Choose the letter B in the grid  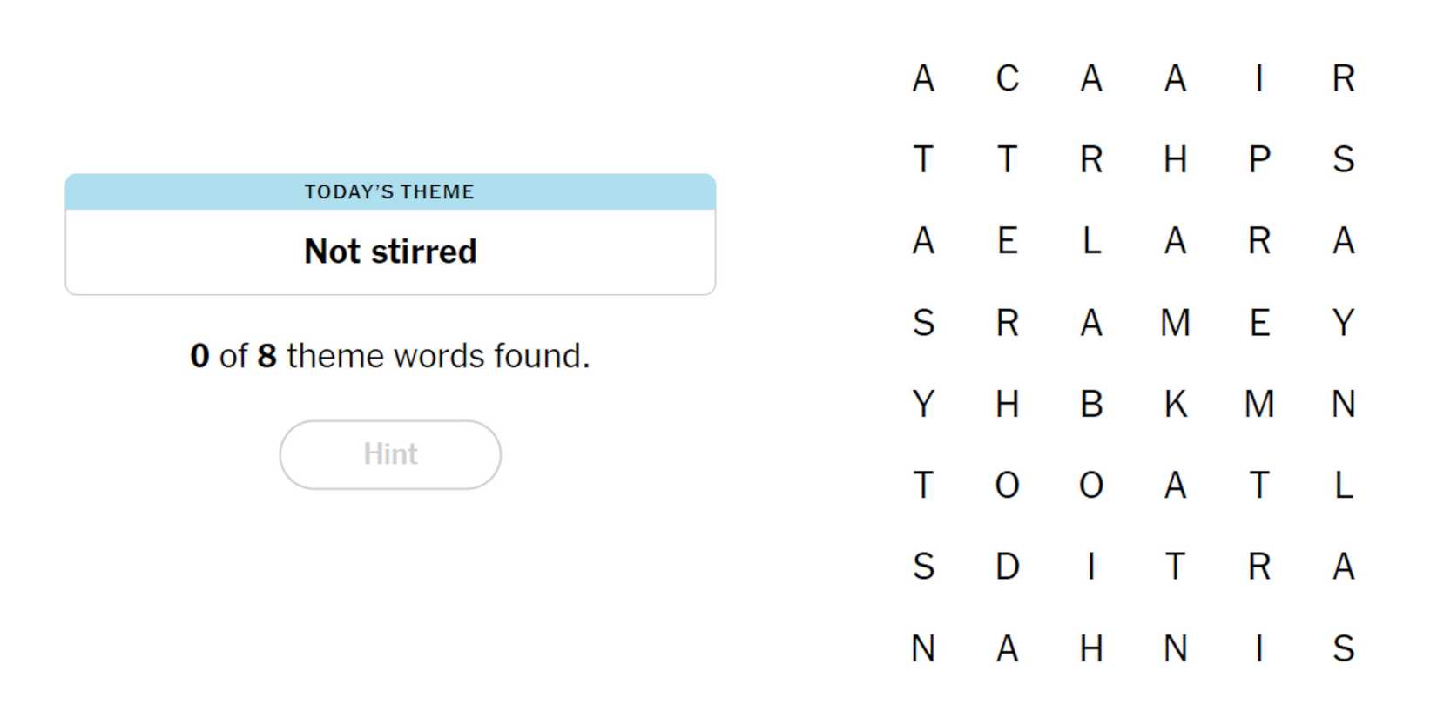pos(1091,404)
